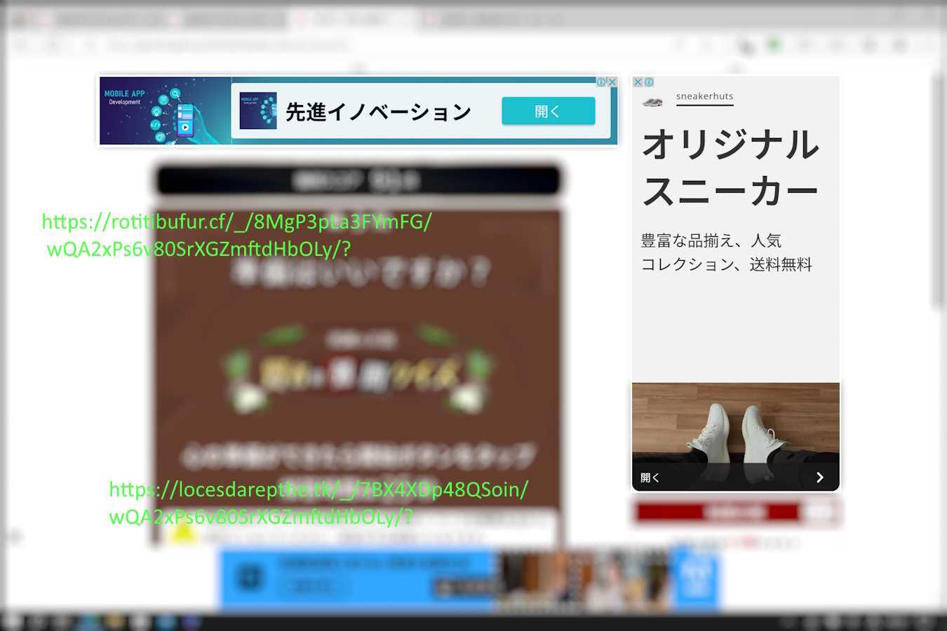Click the 開く button in banner ad
The image size is (947, 631).
click(548, 111)
